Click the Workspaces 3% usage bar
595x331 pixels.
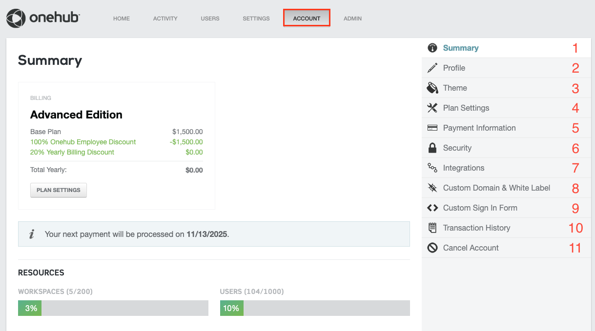(x=113, y=308)
